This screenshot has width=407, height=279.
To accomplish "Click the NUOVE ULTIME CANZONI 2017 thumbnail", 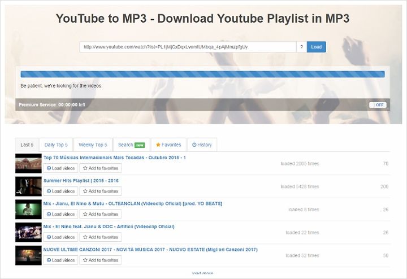I will tap(28, 255).
